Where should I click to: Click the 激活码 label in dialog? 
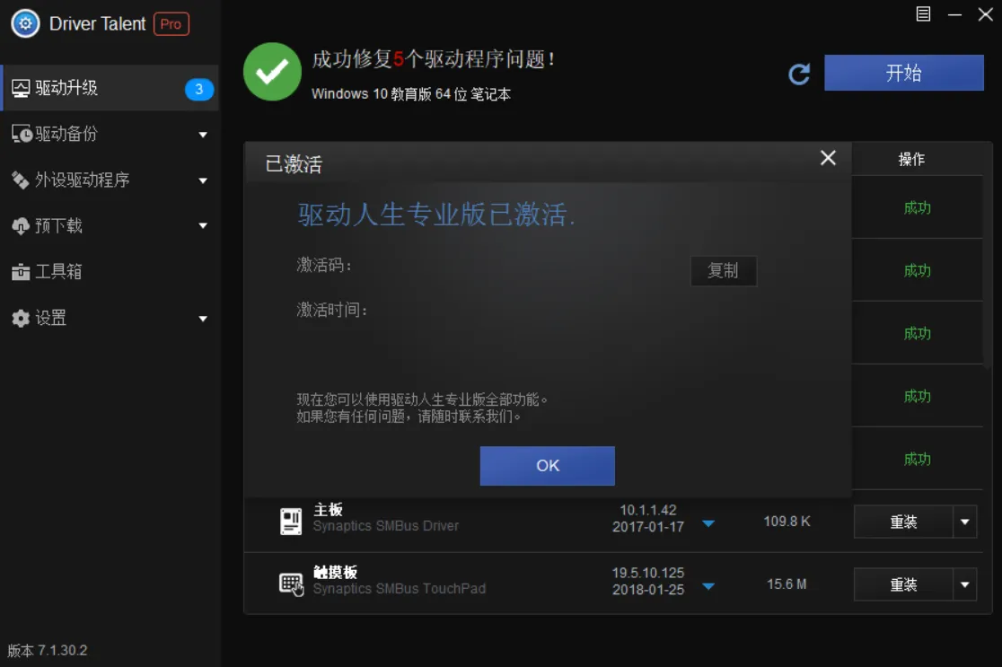coord(324,265)
